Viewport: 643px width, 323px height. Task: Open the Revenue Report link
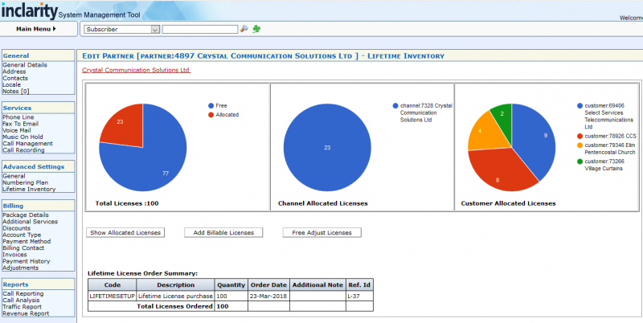[x=26, y=313]
